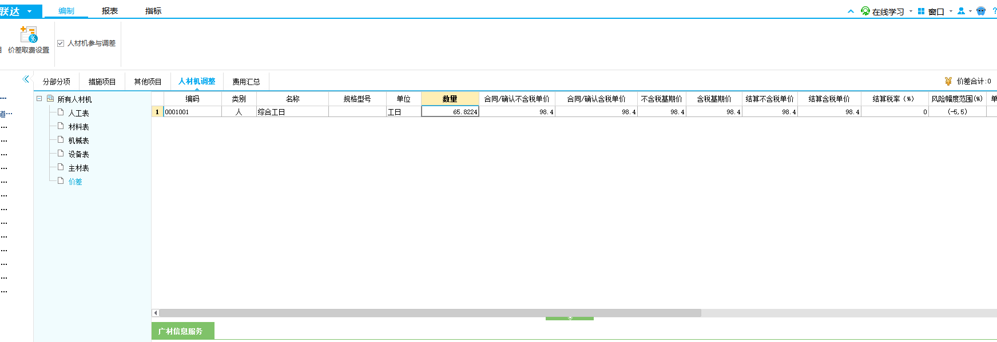Screen dimensions: 997x342
Task: Select row header number 1
Action: (157, 112)
